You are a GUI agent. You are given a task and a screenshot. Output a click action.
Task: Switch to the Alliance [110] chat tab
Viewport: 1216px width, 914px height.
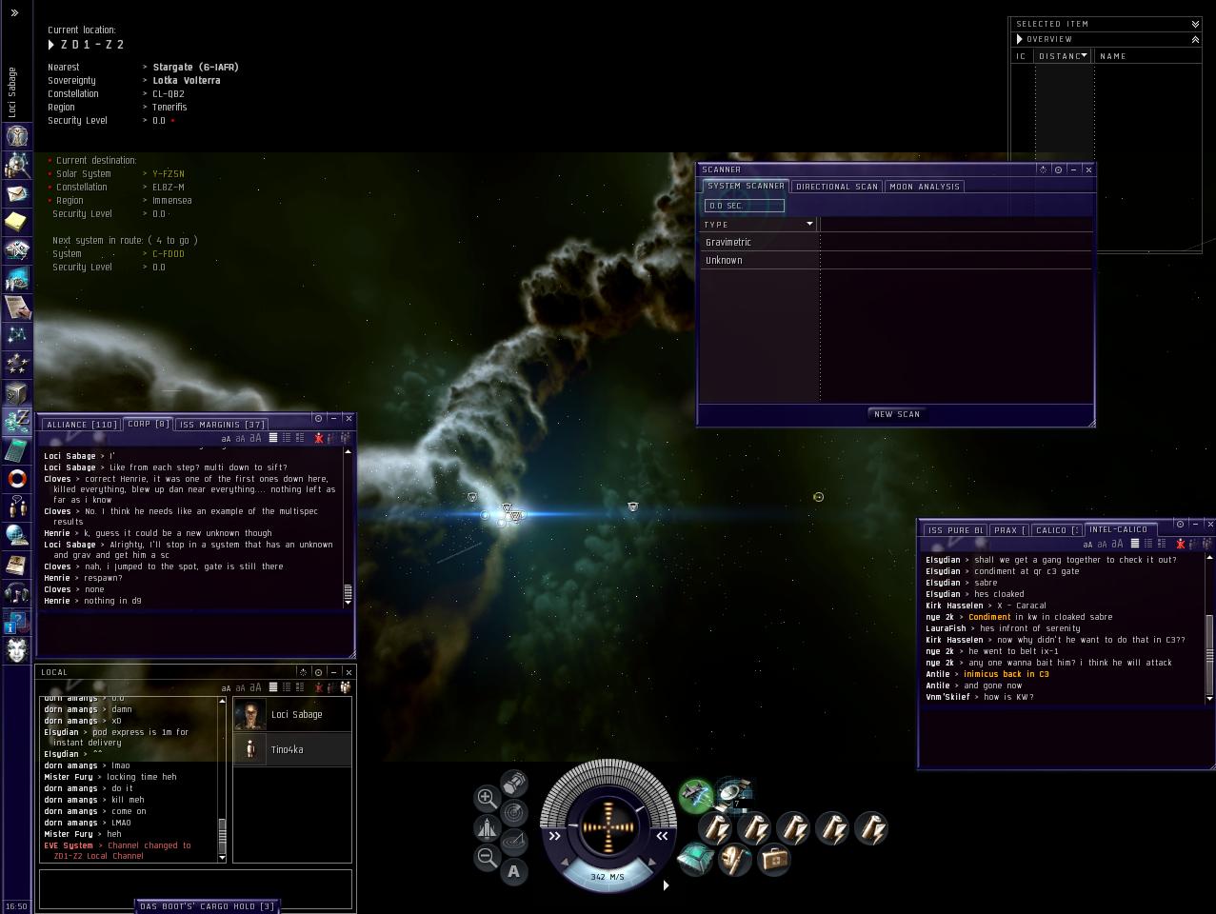click(x=82, y=425)
